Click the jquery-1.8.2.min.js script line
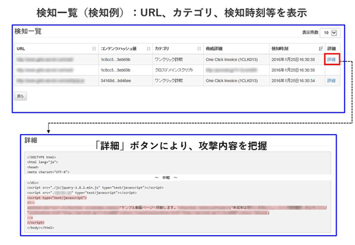The width and height of the screenshot is (355, 245). coord(95,188)
